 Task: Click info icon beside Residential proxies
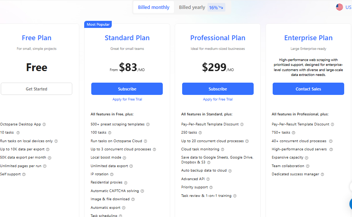(x=126, y=183)
